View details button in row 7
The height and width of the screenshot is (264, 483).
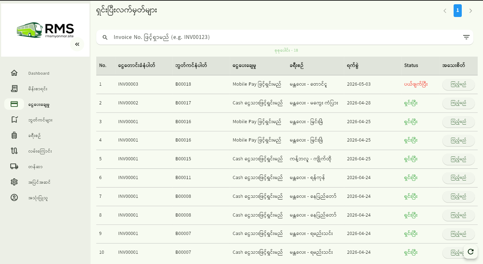click(458, 196)
